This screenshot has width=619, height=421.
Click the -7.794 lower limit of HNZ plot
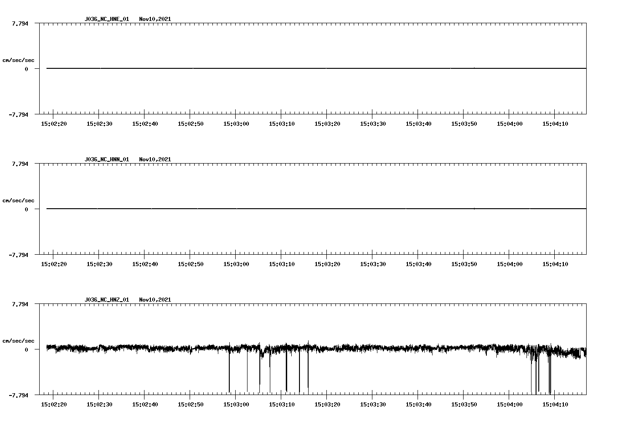tap(18, 395)
